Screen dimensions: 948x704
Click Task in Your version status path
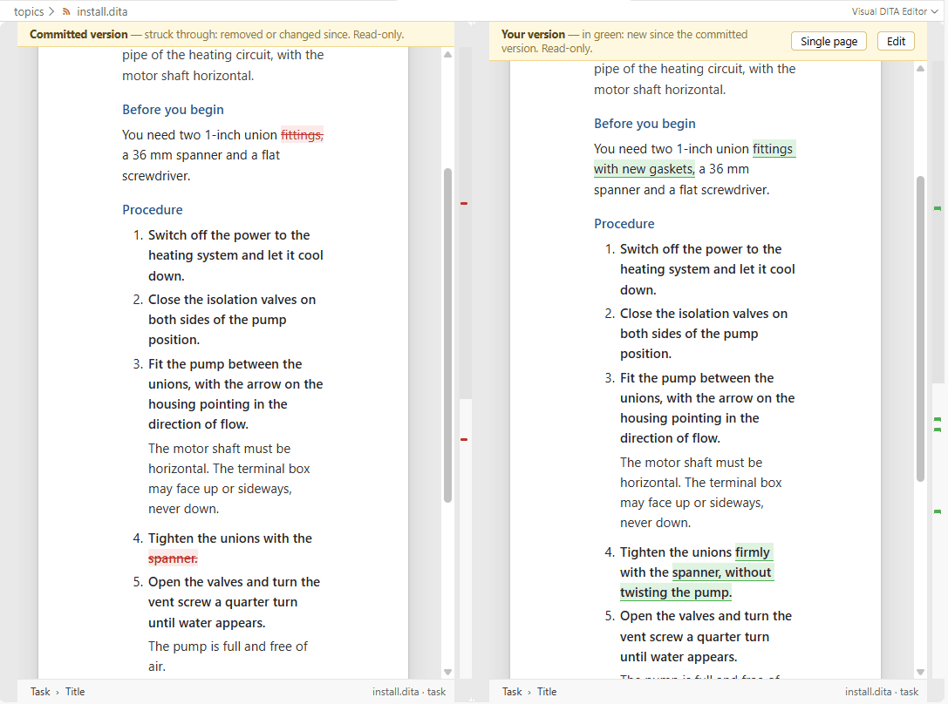tap(512, 692)
